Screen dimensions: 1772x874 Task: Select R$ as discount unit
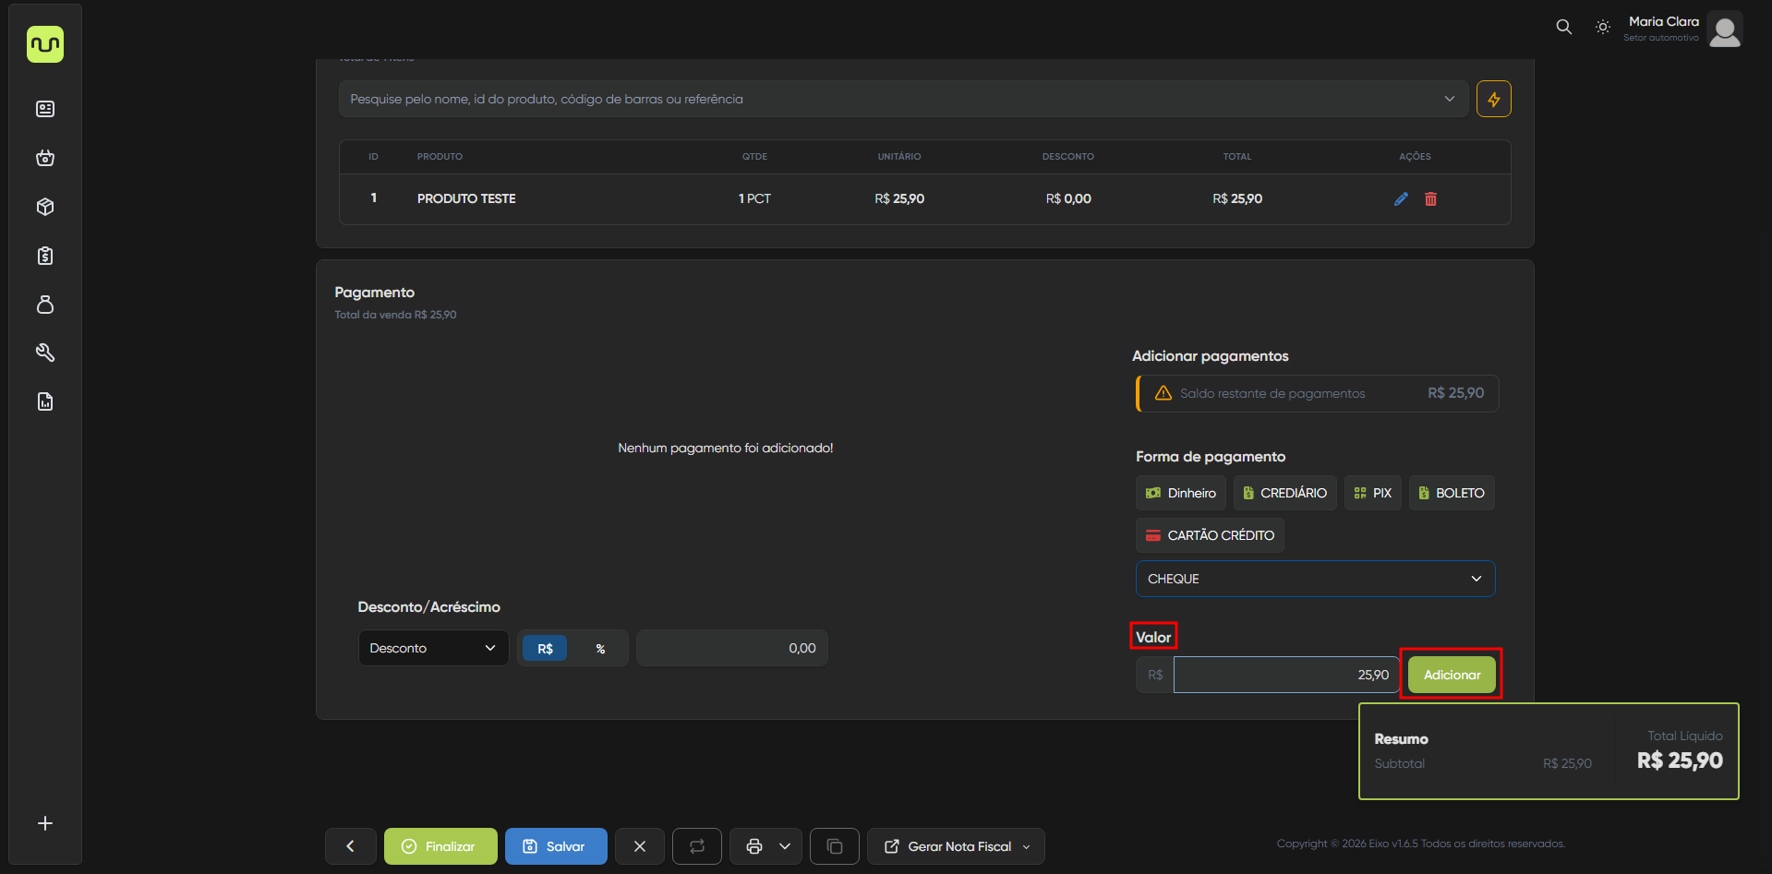pos(545,649)
